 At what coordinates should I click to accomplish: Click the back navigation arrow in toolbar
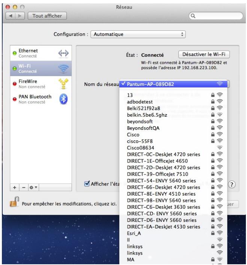coord(10,16)
